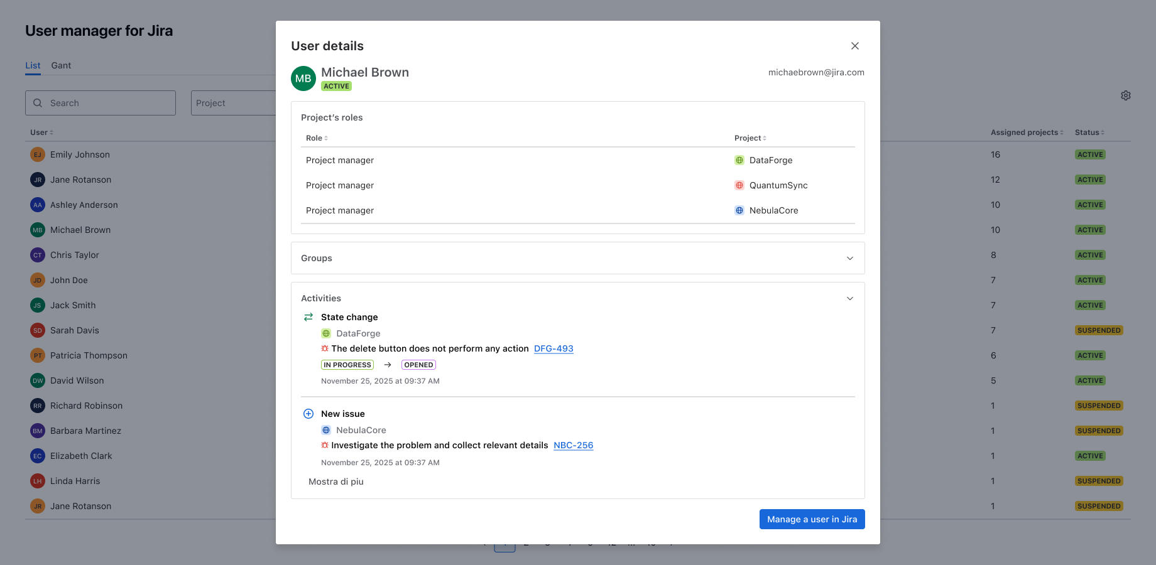Click Emily Johnson's avatar in the user list
This screenshot has width=1156, height=565.
37,154
